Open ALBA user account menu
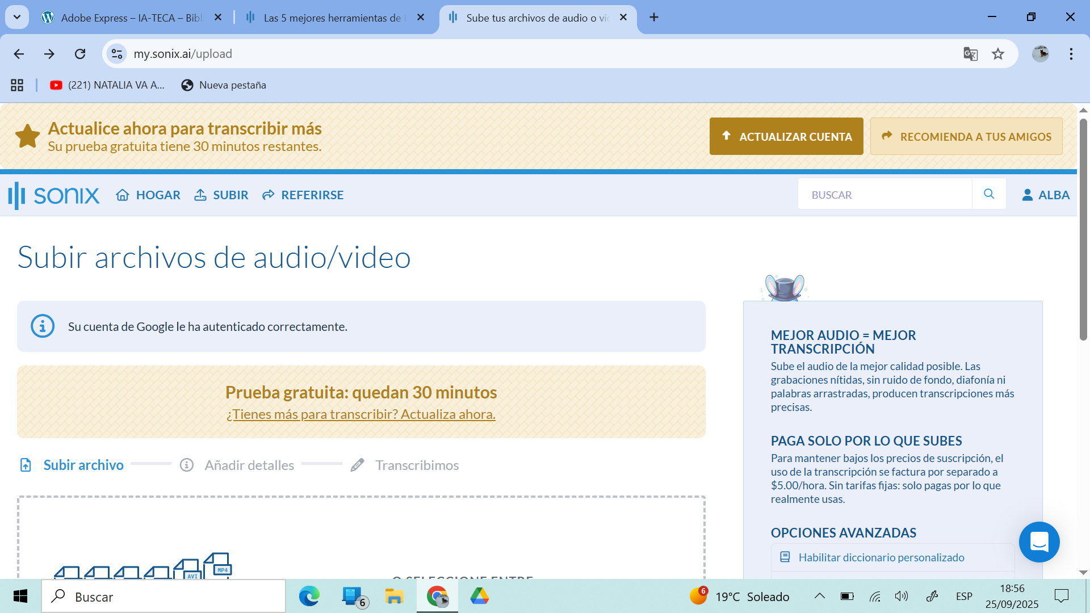Image resolution: width=1090 pixels, height=613 pixels. point(1046,195)
